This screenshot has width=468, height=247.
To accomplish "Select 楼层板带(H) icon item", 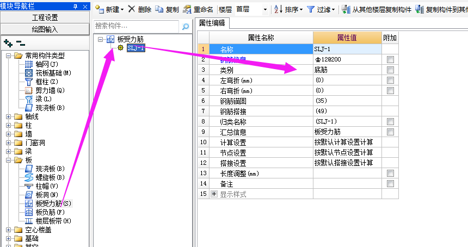I will [29, 221].
